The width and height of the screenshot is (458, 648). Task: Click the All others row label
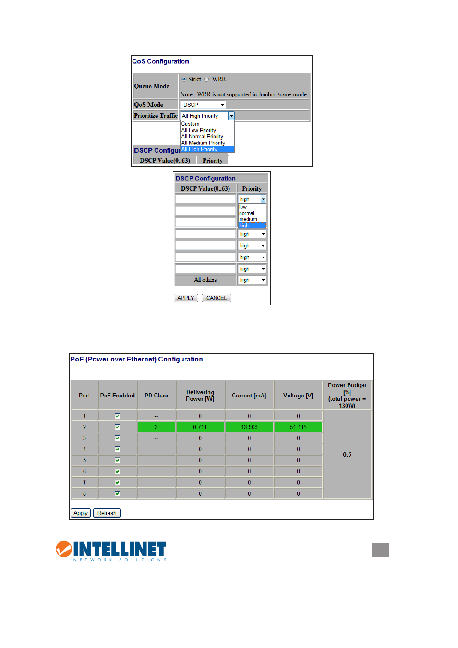[205, 280]
